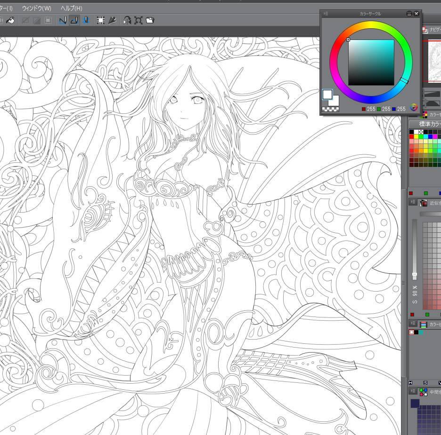The width and height of the screenshot is (441, 435).
Task: Select the transparent color checkered swatch
Action: click(330, 109)
